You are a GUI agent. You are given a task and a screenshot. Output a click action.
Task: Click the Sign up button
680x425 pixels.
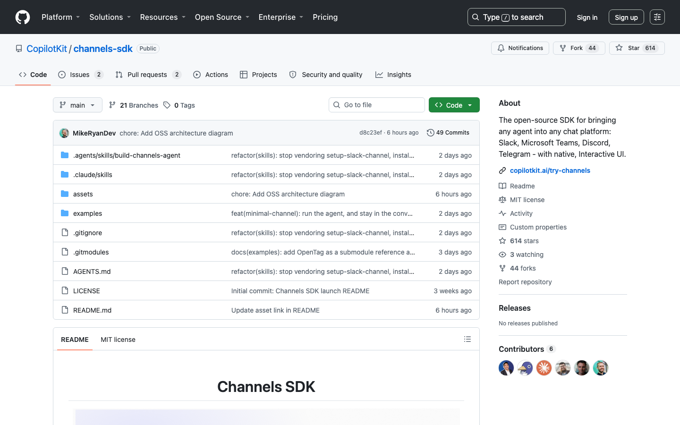[x=626, y=17]
